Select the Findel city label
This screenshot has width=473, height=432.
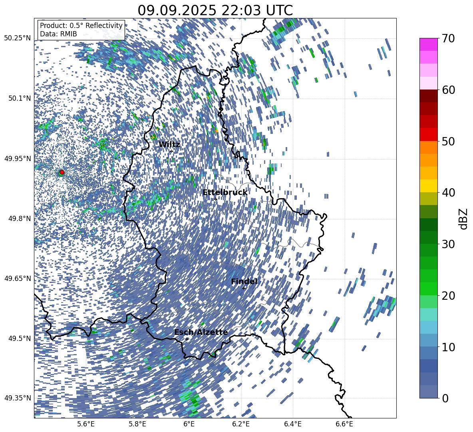click(244, 281)
